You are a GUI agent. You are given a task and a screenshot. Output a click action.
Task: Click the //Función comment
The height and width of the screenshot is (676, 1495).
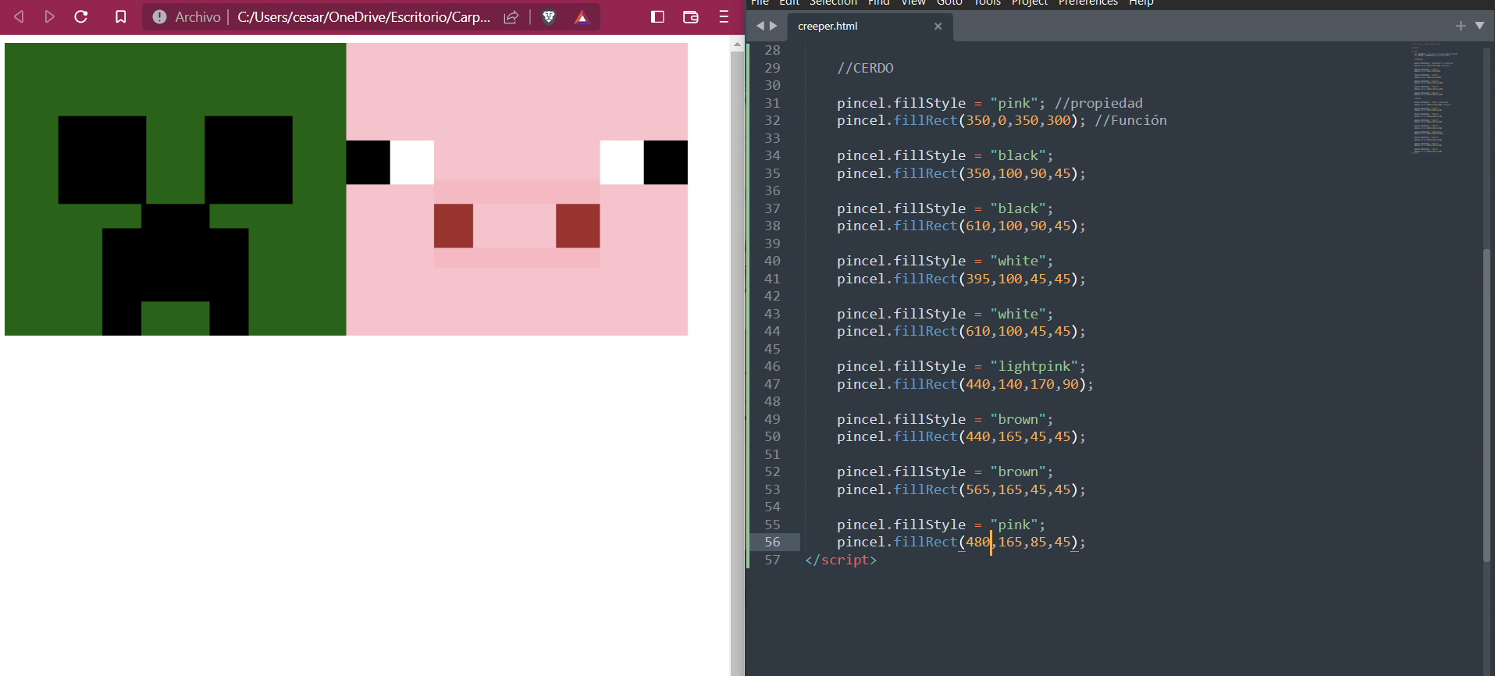[1131, 120]
